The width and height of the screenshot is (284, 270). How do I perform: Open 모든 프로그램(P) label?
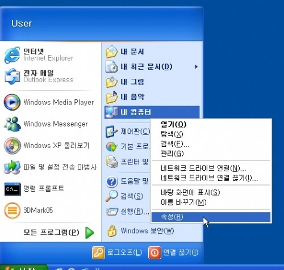pos(51,233)
